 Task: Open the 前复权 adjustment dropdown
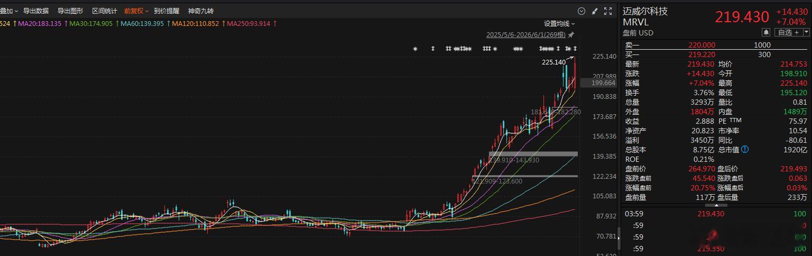pyautogui.click(x=136, y=11)
